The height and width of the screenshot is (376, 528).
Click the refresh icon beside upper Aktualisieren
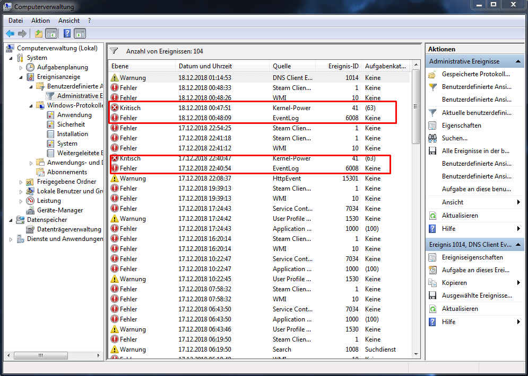pyautogui.click(x=432, y=216)
